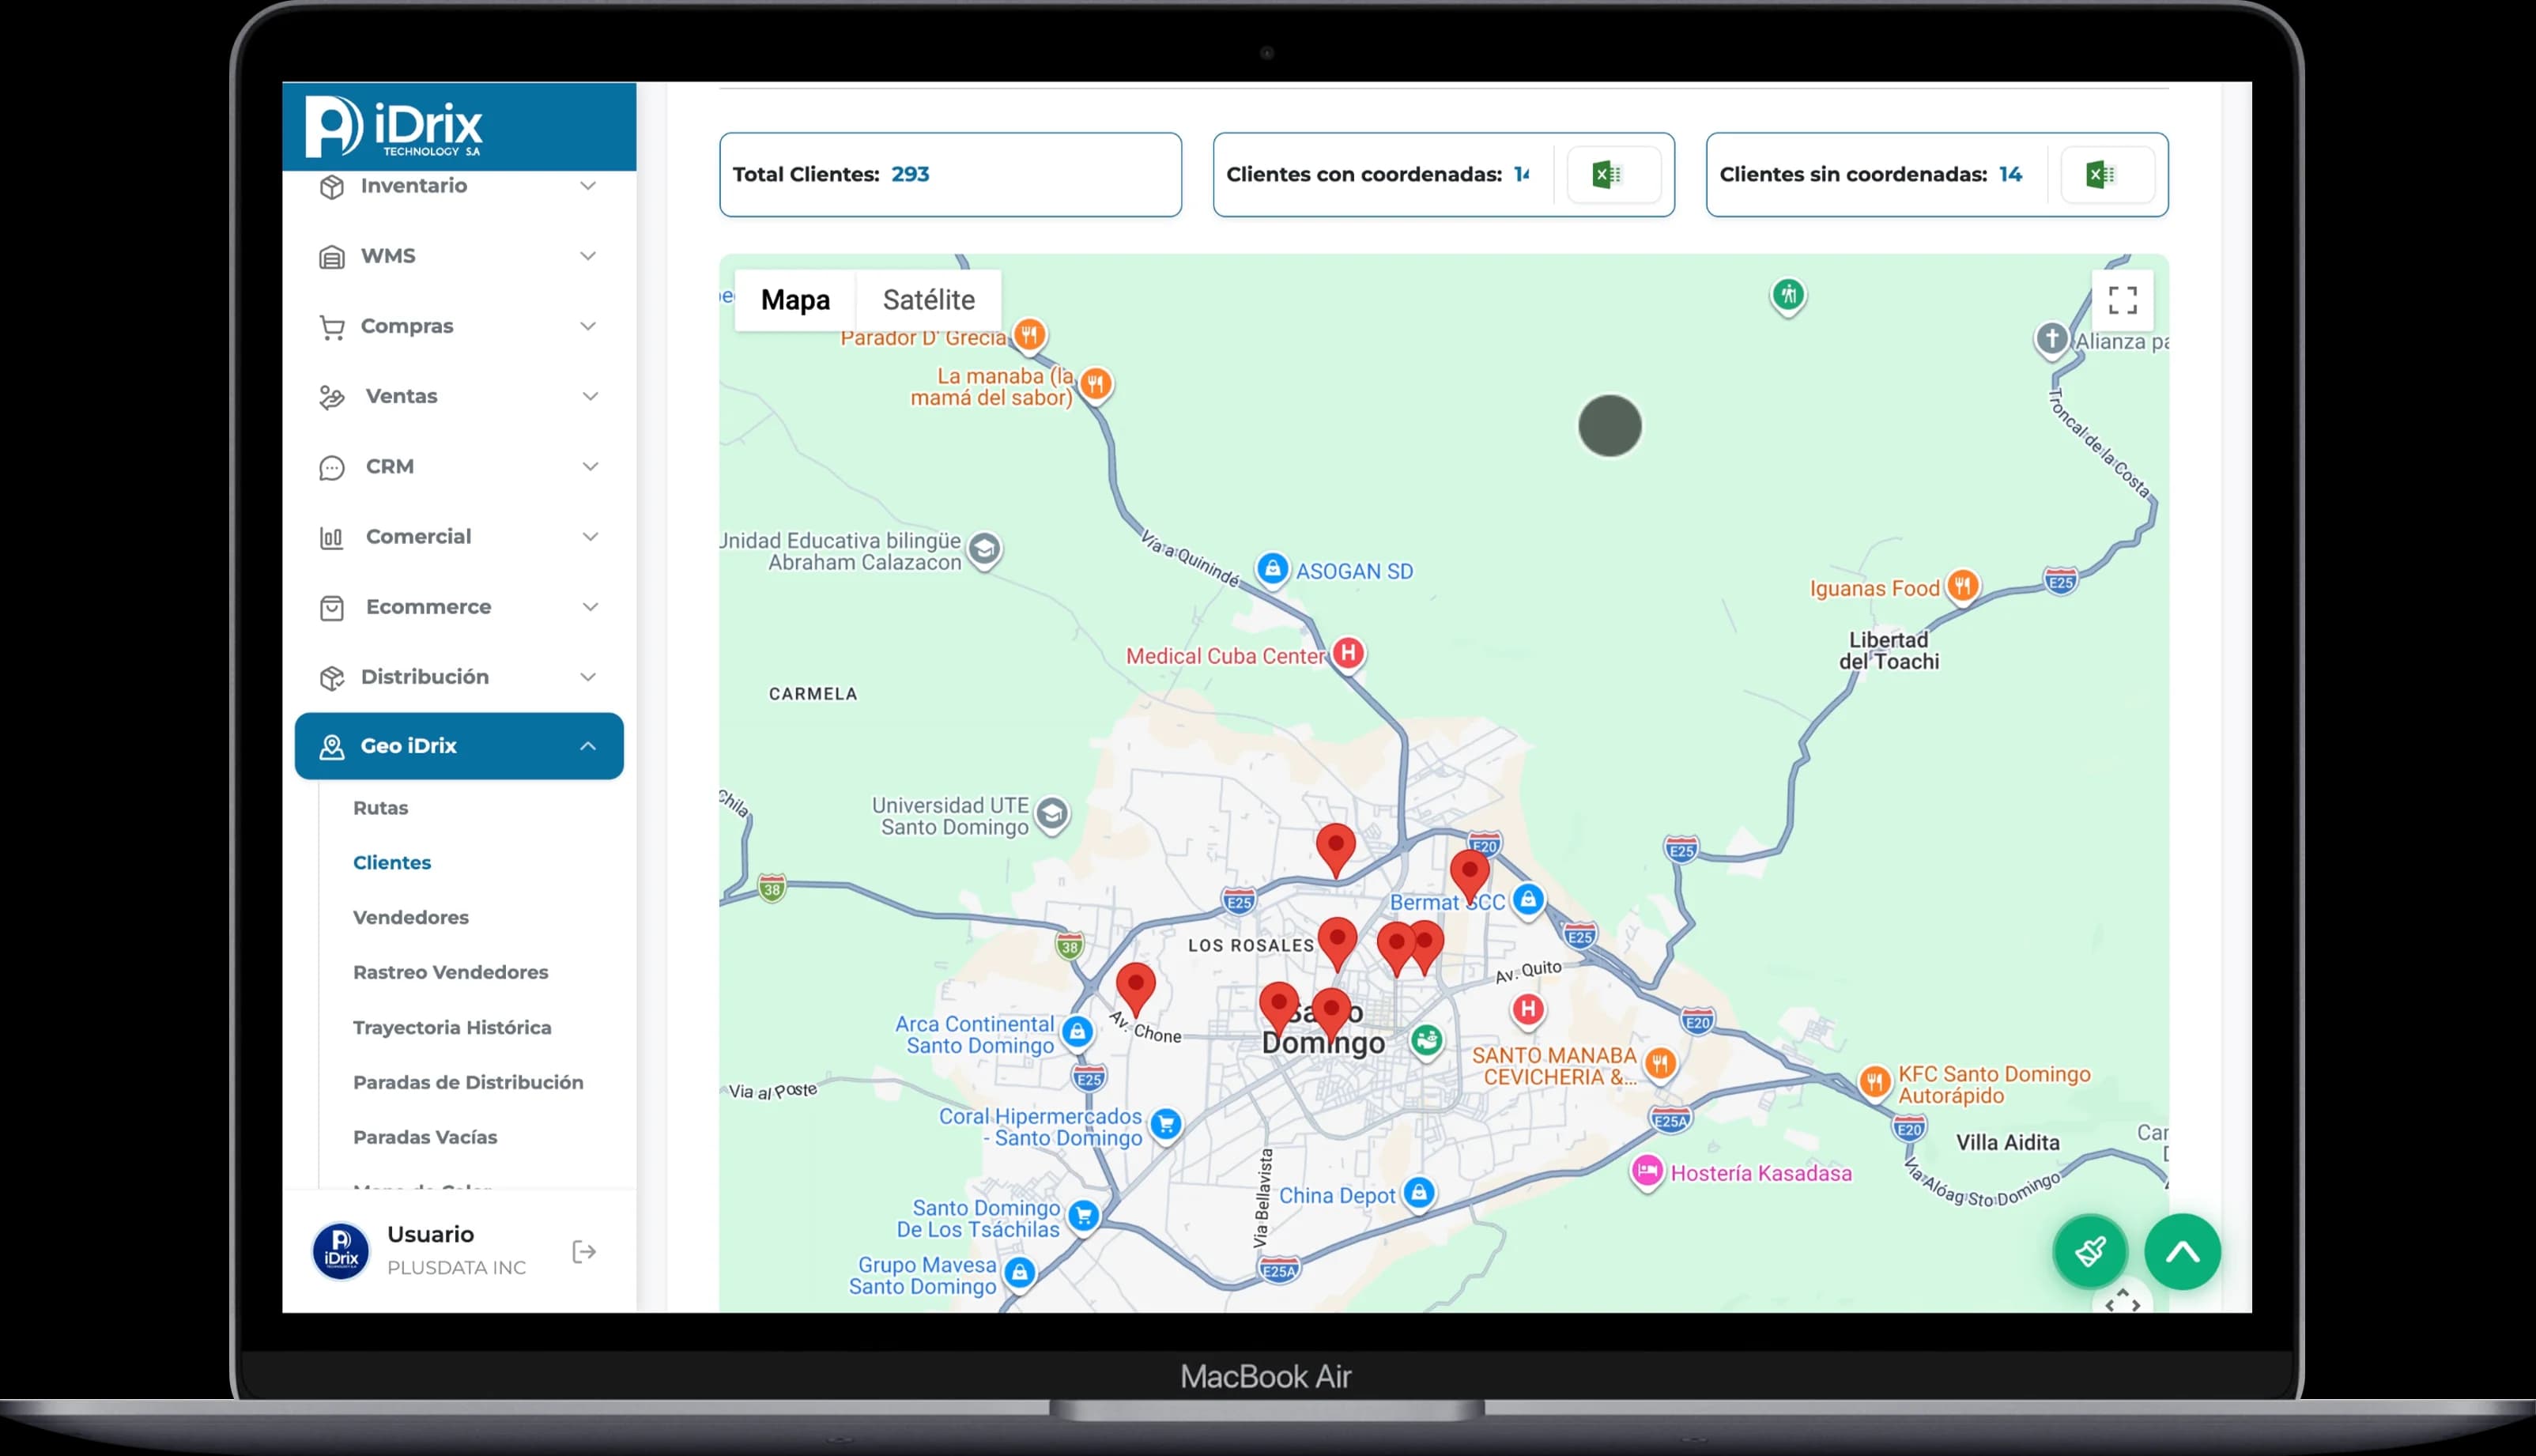2536x1456 pixels.
Task: Open Trayectoria Histórica page link
Action: [452, 1027]
